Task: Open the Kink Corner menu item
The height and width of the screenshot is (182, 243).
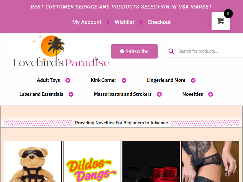Action: click(103, 80)
